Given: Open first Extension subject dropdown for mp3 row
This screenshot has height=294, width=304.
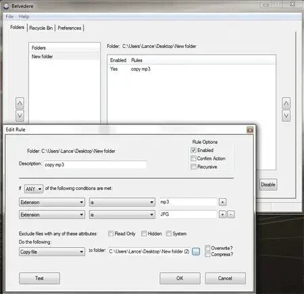Looking at the screenshot, I should point(52,202).
